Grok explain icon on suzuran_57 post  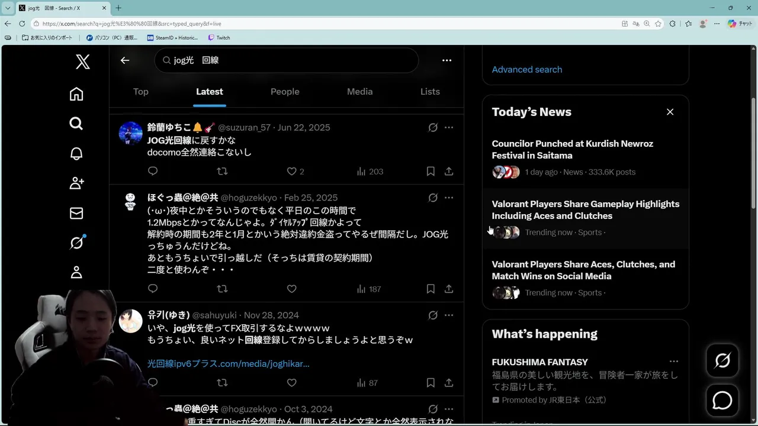433,127
